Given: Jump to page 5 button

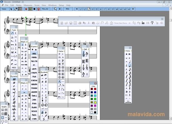Looking at the screenshot, I should click(97, 9).
